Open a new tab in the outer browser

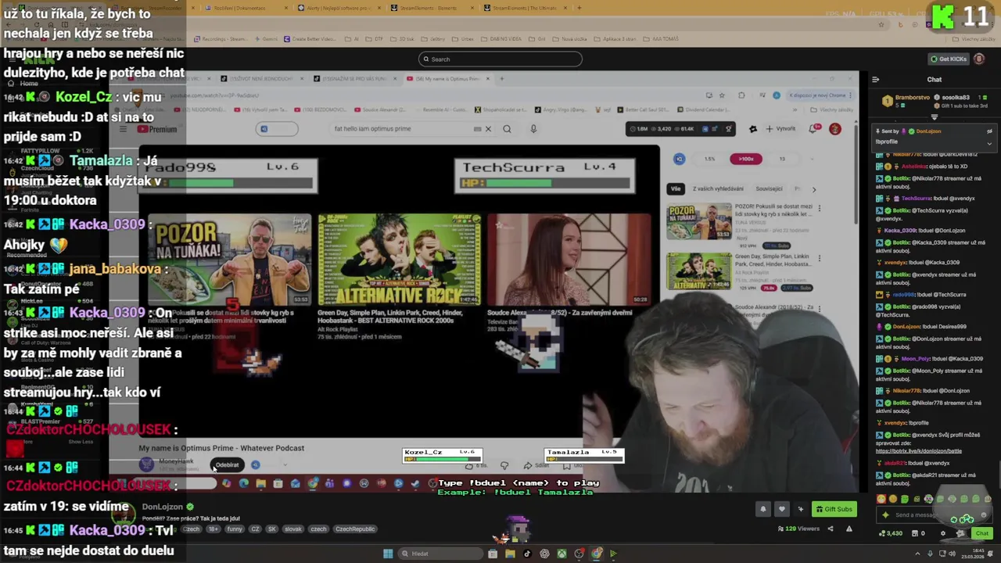[x=579, y=8]
